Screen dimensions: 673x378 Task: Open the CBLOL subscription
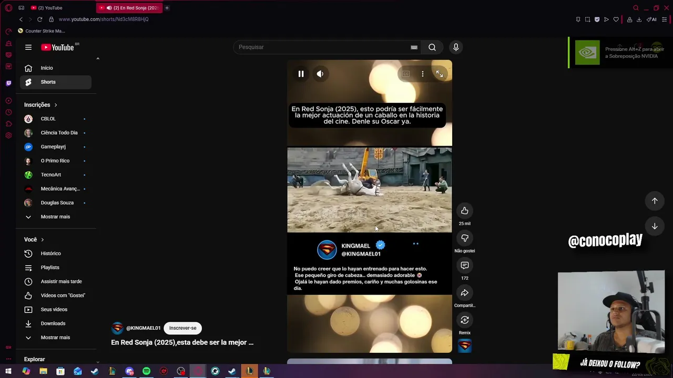pos(56,119)
